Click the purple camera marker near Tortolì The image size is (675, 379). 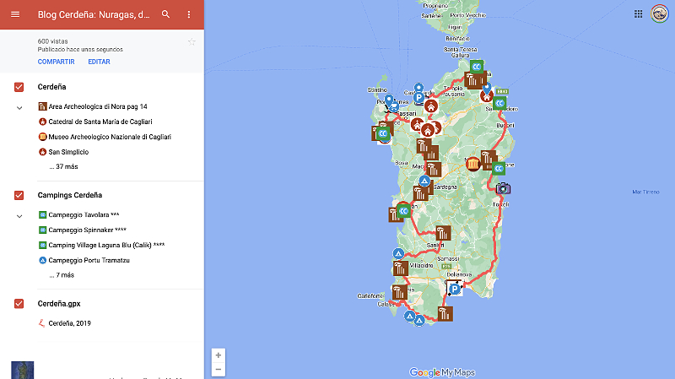coord(503,188)
